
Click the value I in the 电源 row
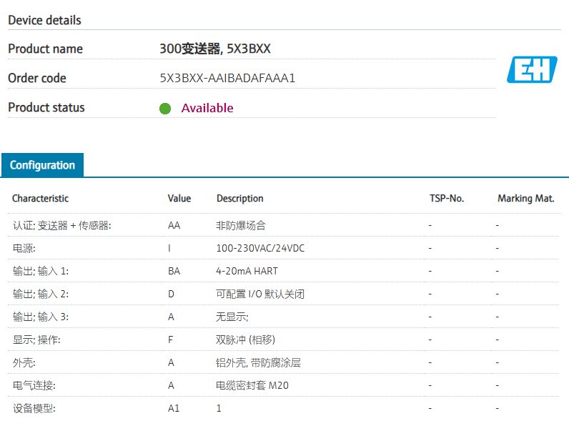(x=169, y=248)
